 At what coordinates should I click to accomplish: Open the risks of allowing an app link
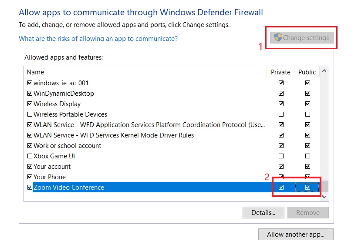tap(98, 39)
